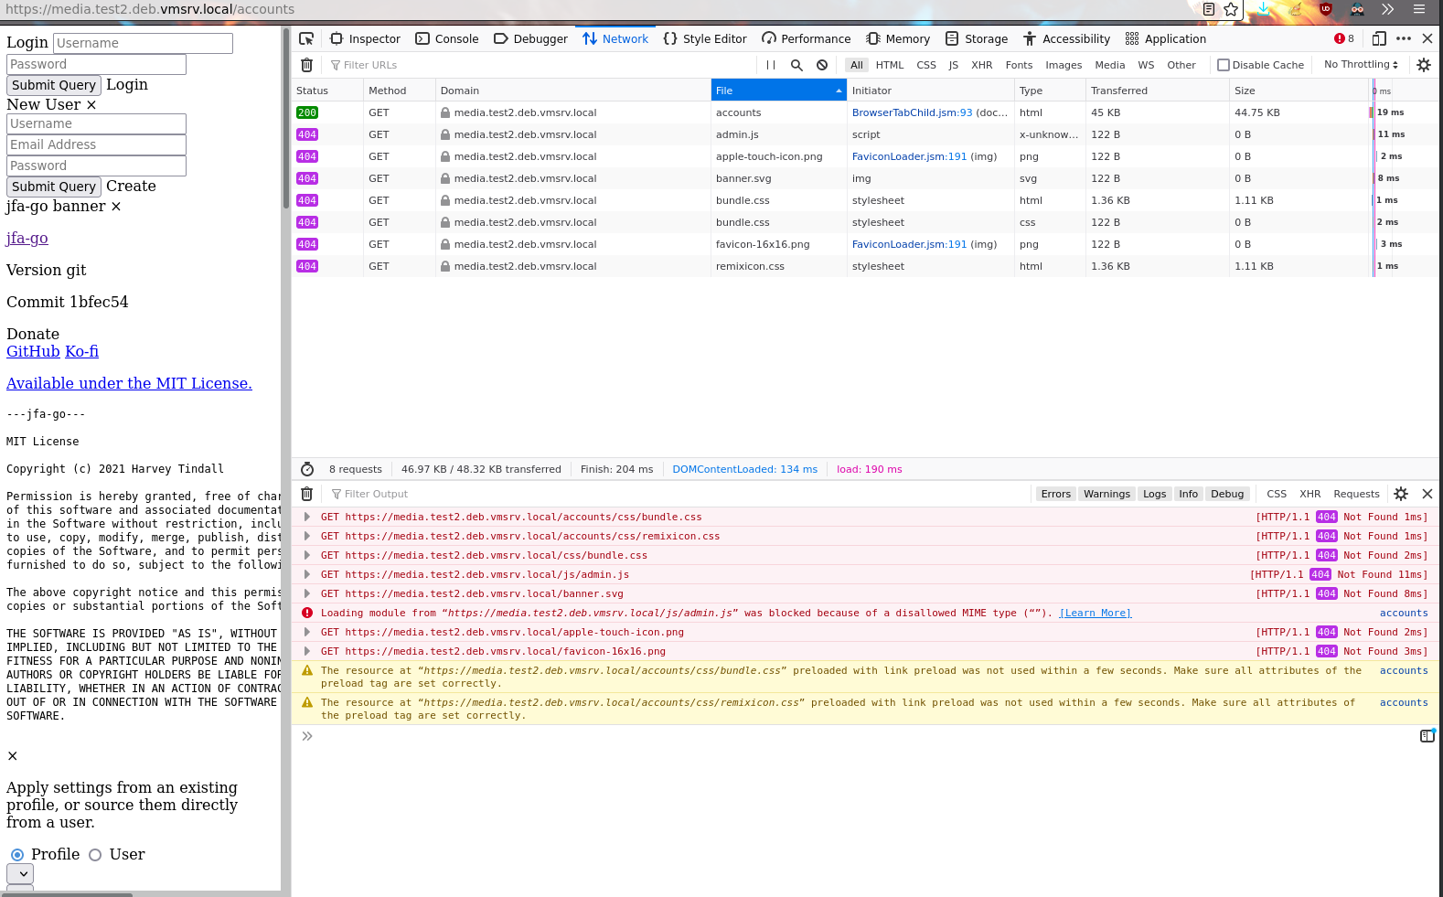Viewport: 1443px width, 897px height.
Task: Toggle Warnings console filter
Action: pyautogui.click(x=1106, y=494)
